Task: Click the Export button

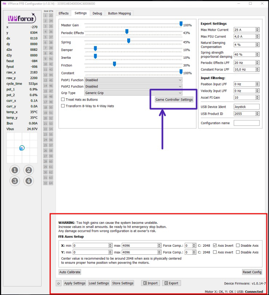Action: 171,283
